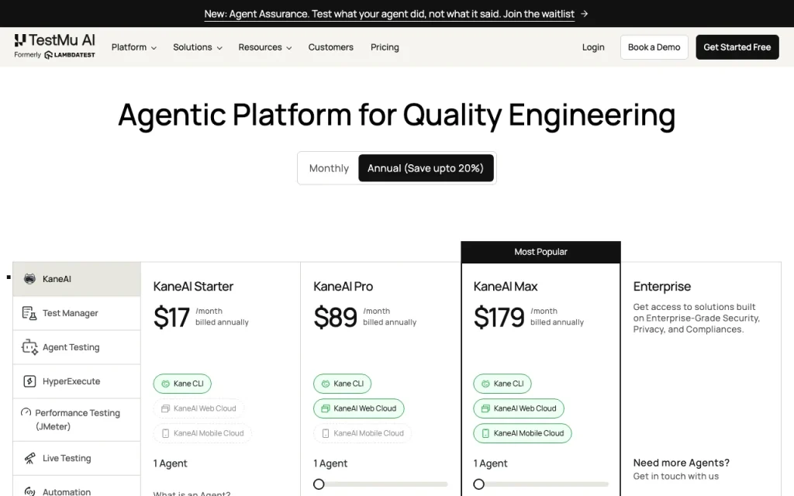This screenshot has width=794, height=496.
Task: Expand the Resources menu
Action: pyautogui.click(x=265, y=47)
